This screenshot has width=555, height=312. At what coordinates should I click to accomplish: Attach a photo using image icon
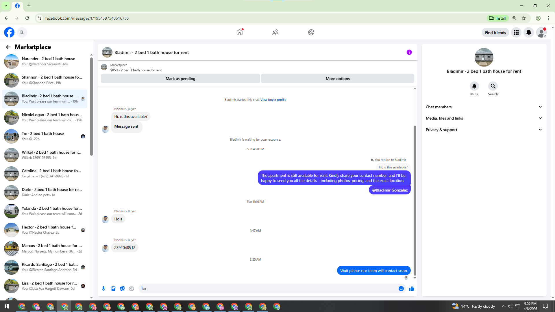(x=113, y=289)
